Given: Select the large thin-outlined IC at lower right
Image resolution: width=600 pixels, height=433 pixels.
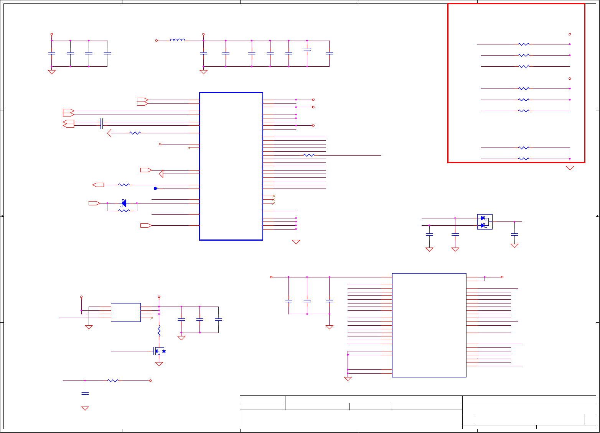Looking at the screenshot, I should click(x=429, y=325).
